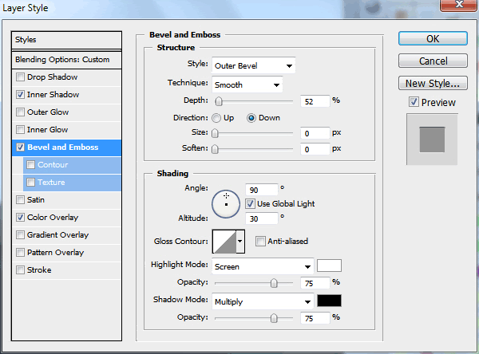Click the Altitude value input field

(261, 218)
